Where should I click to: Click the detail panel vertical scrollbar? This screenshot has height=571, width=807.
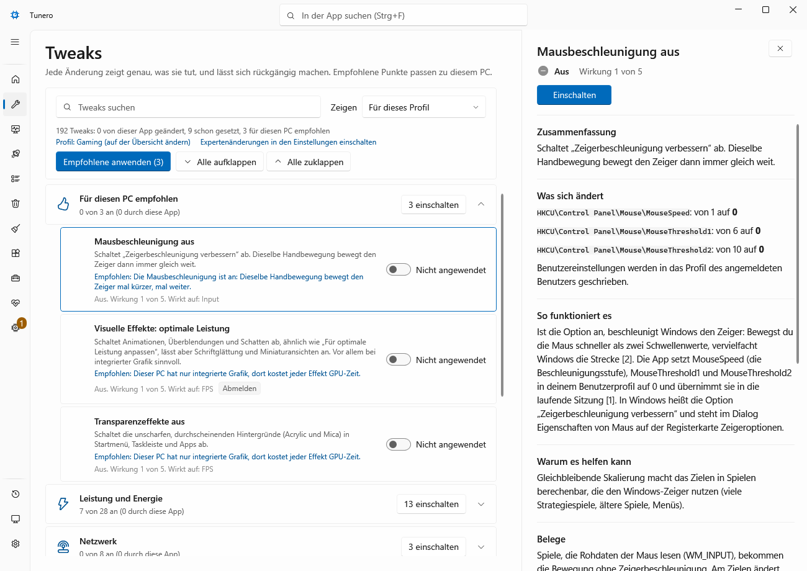pos(797,244)
